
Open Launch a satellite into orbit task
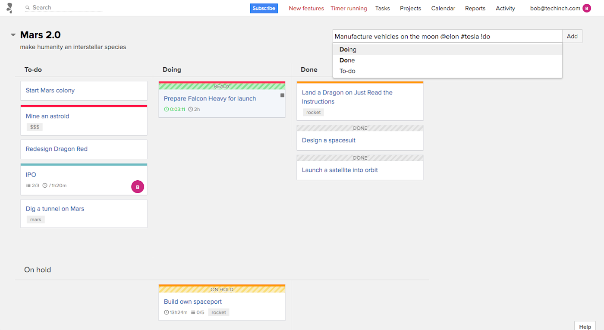(340, 170)
